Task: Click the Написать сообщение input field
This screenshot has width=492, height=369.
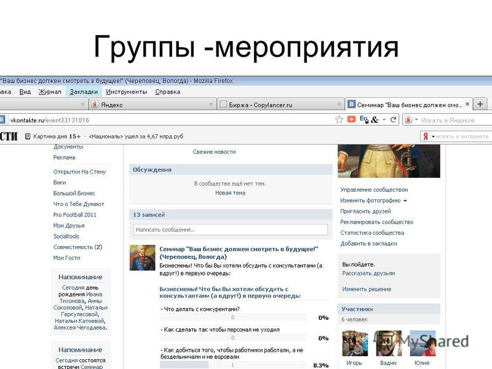Action: [230, 229]
